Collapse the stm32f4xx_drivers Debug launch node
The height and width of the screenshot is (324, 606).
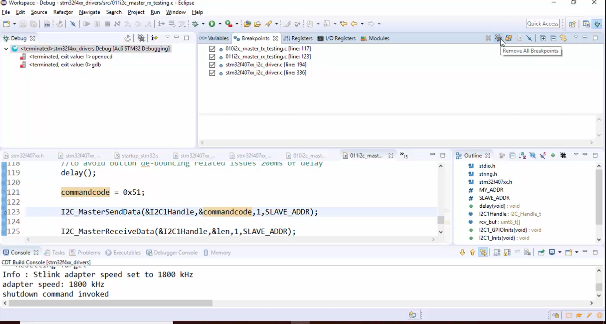point(6,49)
